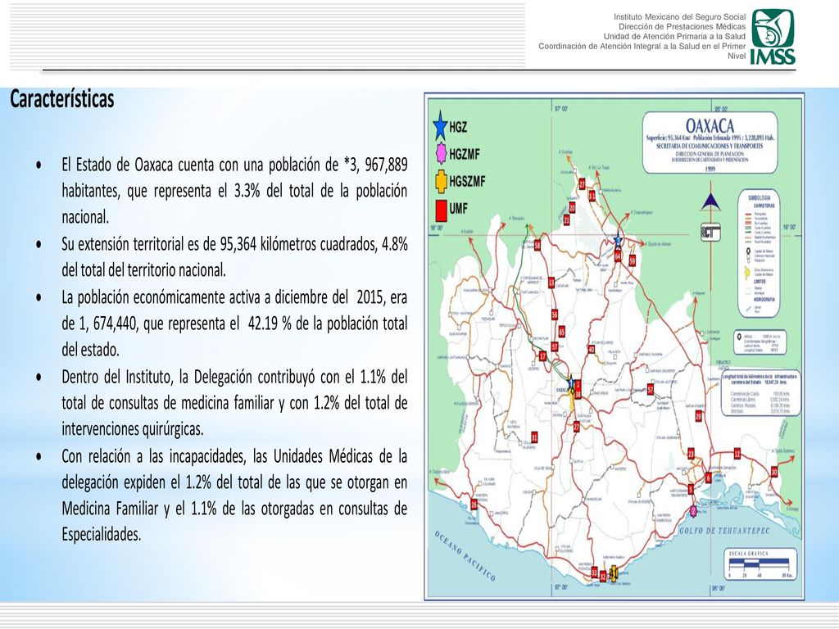Click the '1999' year in map title box
839x629 pixels.
click(710, 169)
